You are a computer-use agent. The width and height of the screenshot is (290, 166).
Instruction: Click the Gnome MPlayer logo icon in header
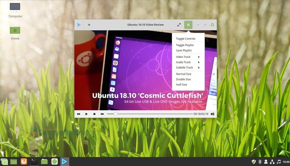79,25
